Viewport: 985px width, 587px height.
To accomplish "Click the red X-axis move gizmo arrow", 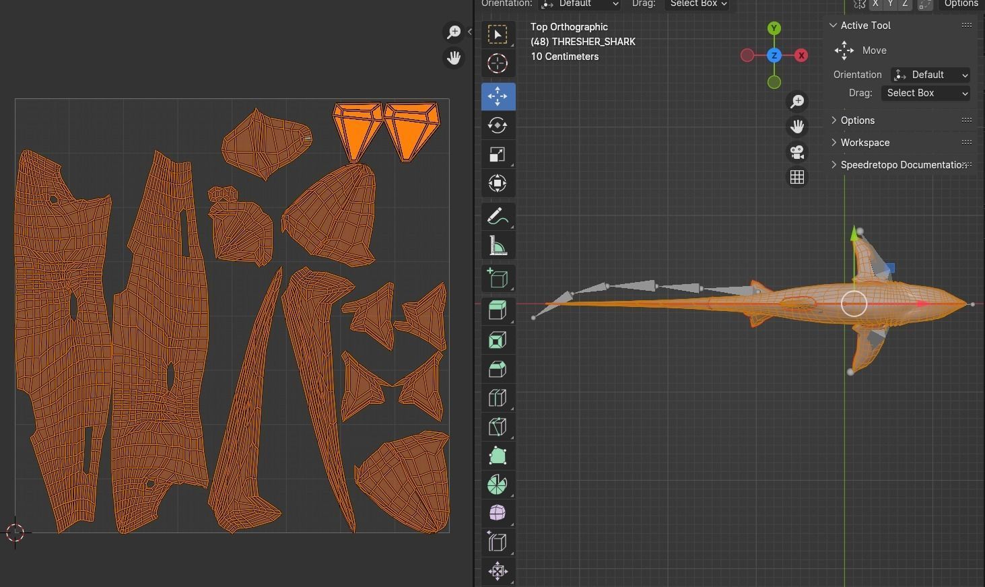I will [x=923, y=304].
